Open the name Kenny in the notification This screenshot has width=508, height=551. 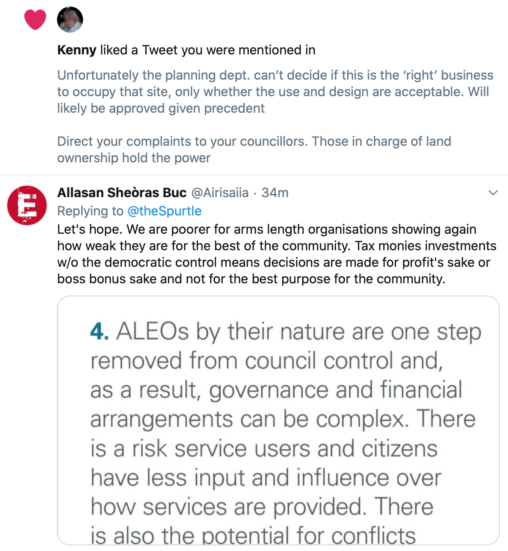click(x=77, y=50)
